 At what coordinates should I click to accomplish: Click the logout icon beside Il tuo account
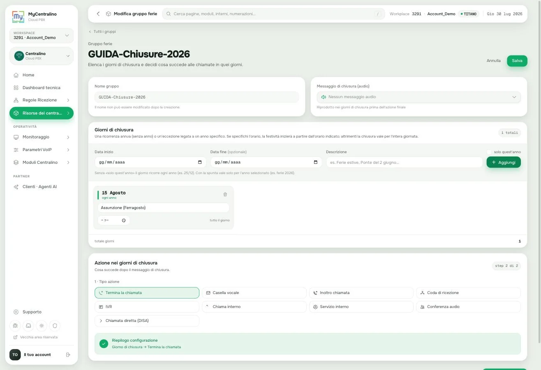[x=68, y=355]
